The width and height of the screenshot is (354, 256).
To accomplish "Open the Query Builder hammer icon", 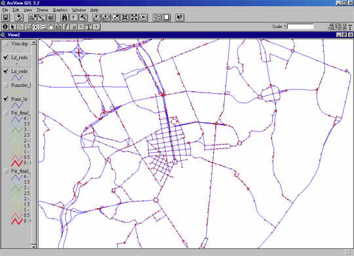I will (83, 18).
